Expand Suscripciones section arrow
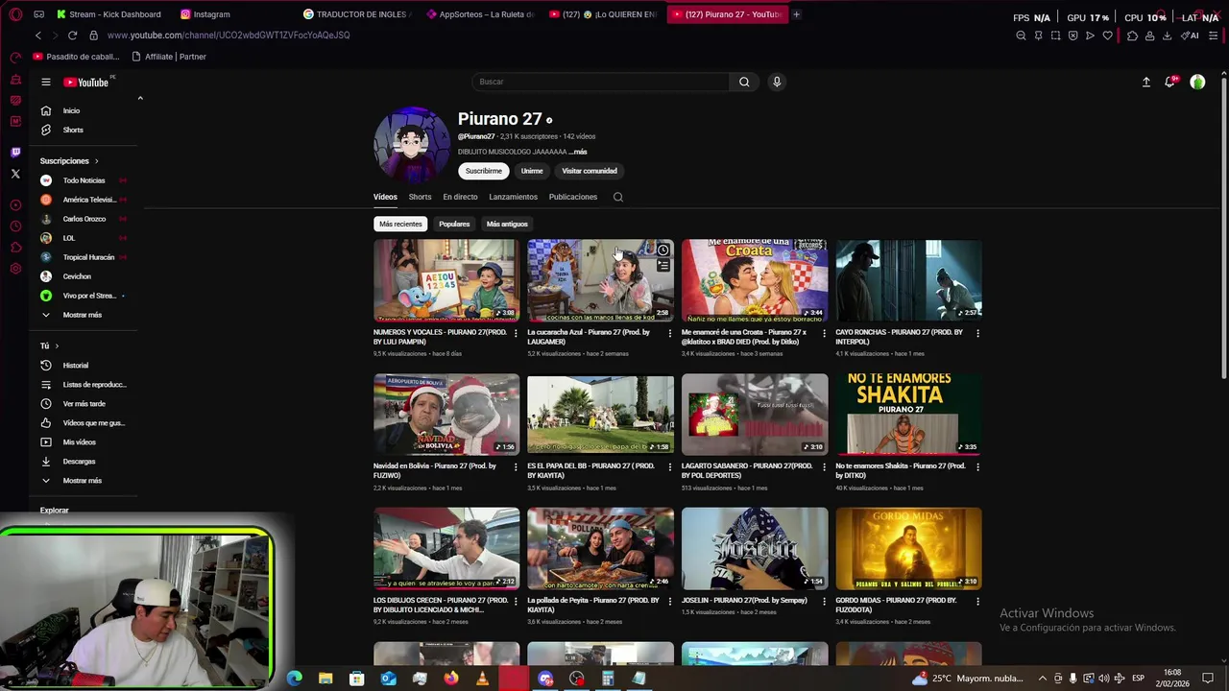 (96, 161)
